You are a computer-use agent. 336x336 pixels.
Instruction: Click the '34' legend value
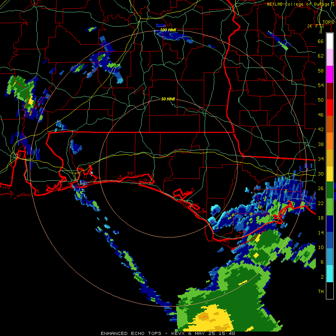click(x=321, y=159)
